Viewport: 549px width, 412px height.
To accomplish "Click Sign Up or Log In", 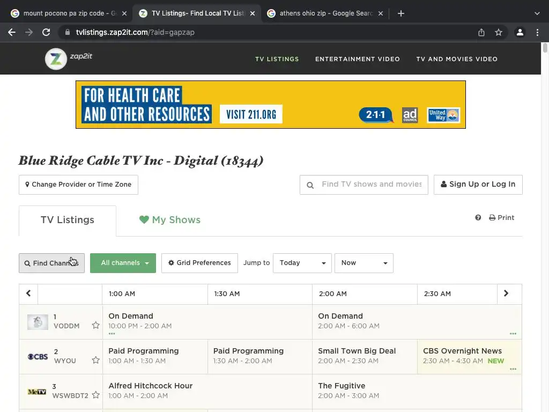I will click(478, 185).
